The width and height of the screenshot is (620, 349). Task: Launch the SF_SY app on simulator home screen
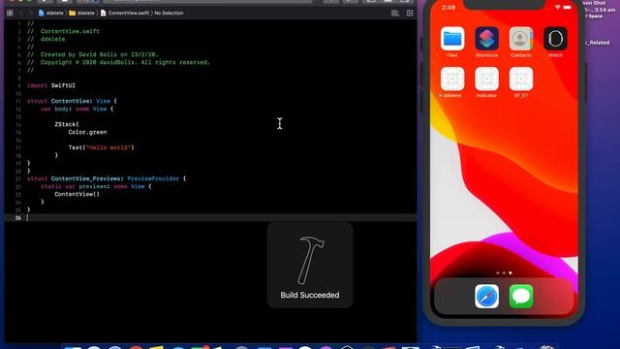click(521, 79)
